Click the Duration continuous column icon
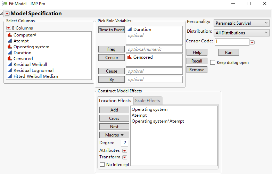Viewport: 272px width, 174px height. pos(9,53)
